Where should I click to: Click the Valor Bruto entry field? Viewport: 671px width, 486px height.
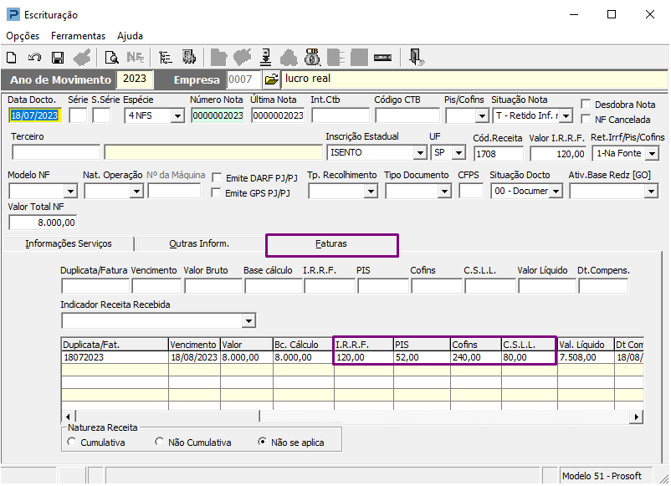213,286
